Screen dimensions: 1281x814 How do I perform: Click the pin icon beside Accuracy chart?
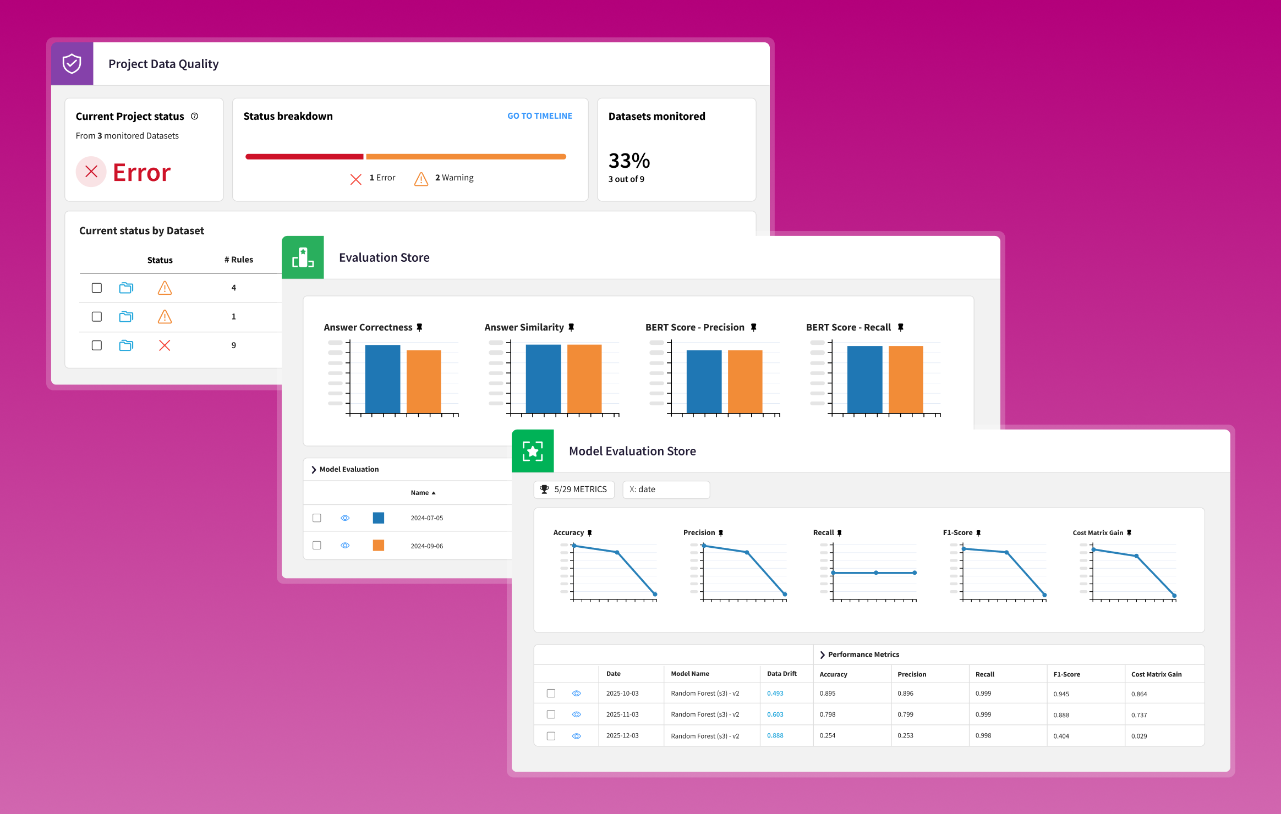589,533
